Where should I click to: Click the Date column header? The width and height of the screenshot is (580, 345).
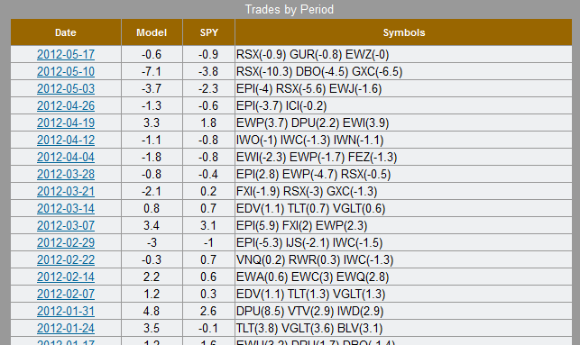[66, 32]
